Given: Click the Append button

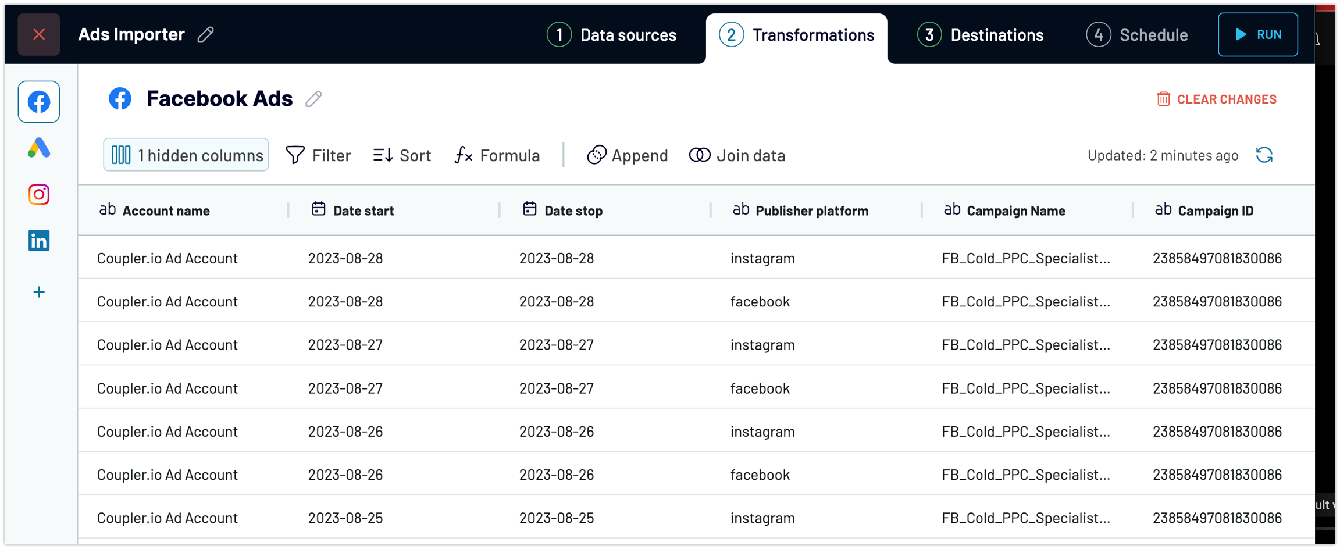Looking at the screenshot, I should (x=627, y=155).
